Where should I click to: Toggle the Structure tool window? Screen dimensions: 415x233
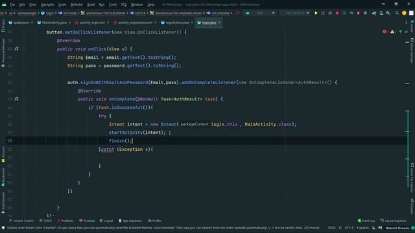[3, 155]
